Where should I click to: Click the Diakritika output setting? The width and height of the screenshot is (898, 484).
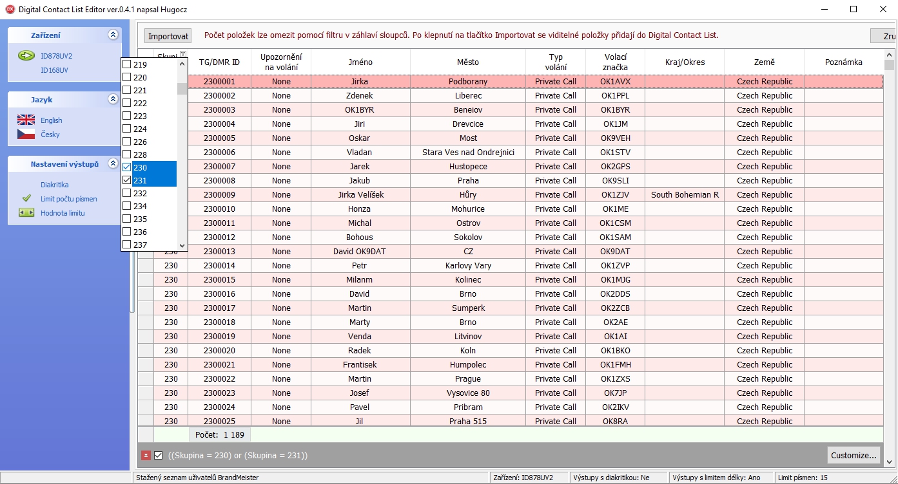click(54, 185)
